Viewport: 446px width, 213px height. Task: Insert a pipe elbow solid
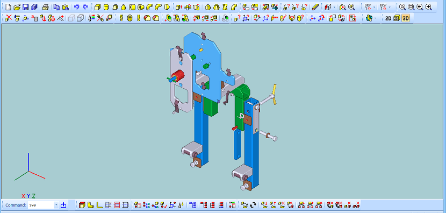[149, 7]
